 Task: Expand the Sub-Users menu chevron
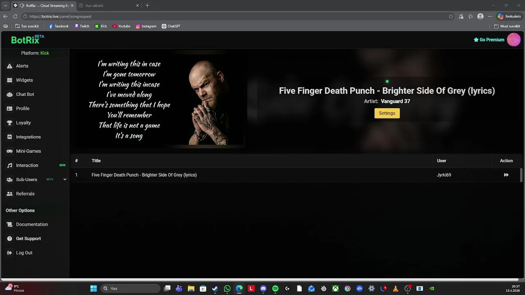[x=65, y=179]
